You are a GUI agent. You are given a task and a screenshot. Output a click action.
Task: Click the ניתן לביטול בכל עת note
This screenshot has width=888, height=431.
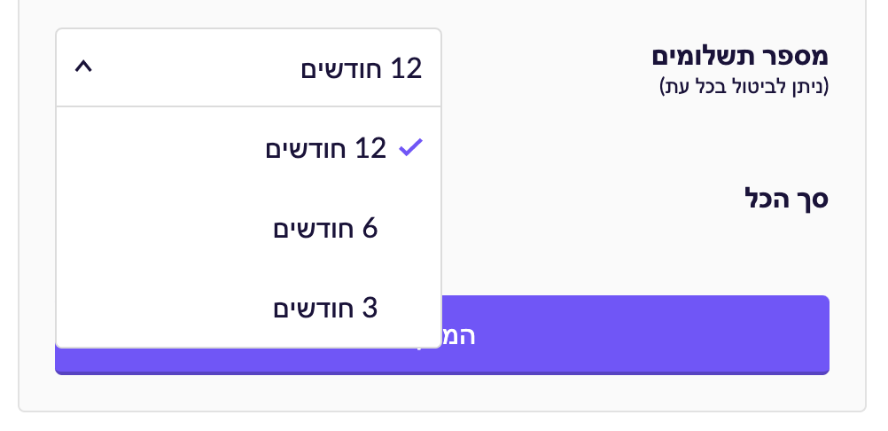744,87
